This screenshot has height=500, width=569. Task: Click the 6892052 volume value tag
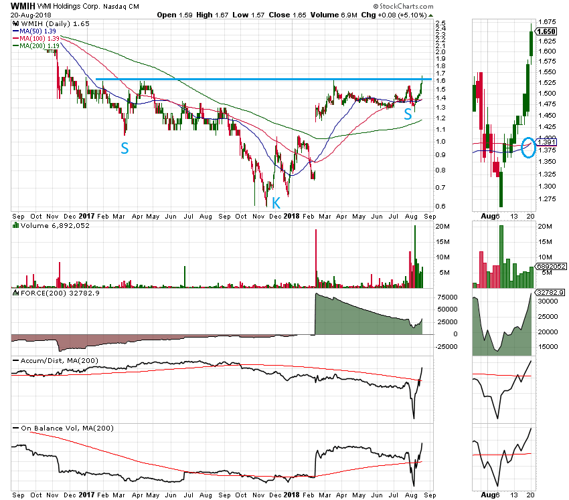[x=551, y=266]
